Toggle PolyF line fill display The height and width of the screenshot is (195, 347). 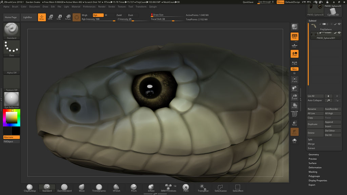294,114
